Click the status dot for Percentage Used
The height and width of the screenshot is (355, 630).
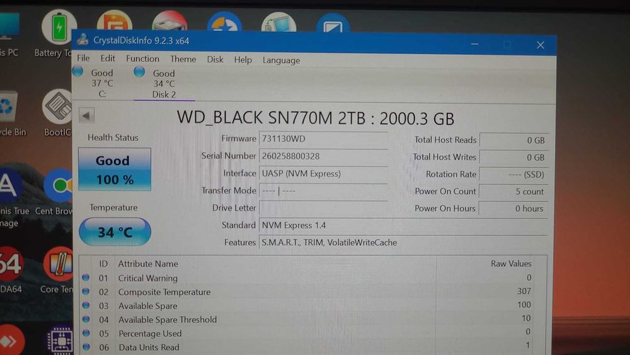(86, 333)
